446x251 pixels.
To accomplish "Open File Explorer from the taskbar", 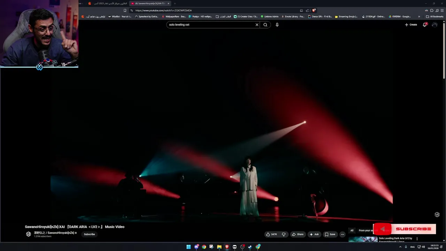I will point(219,247).
